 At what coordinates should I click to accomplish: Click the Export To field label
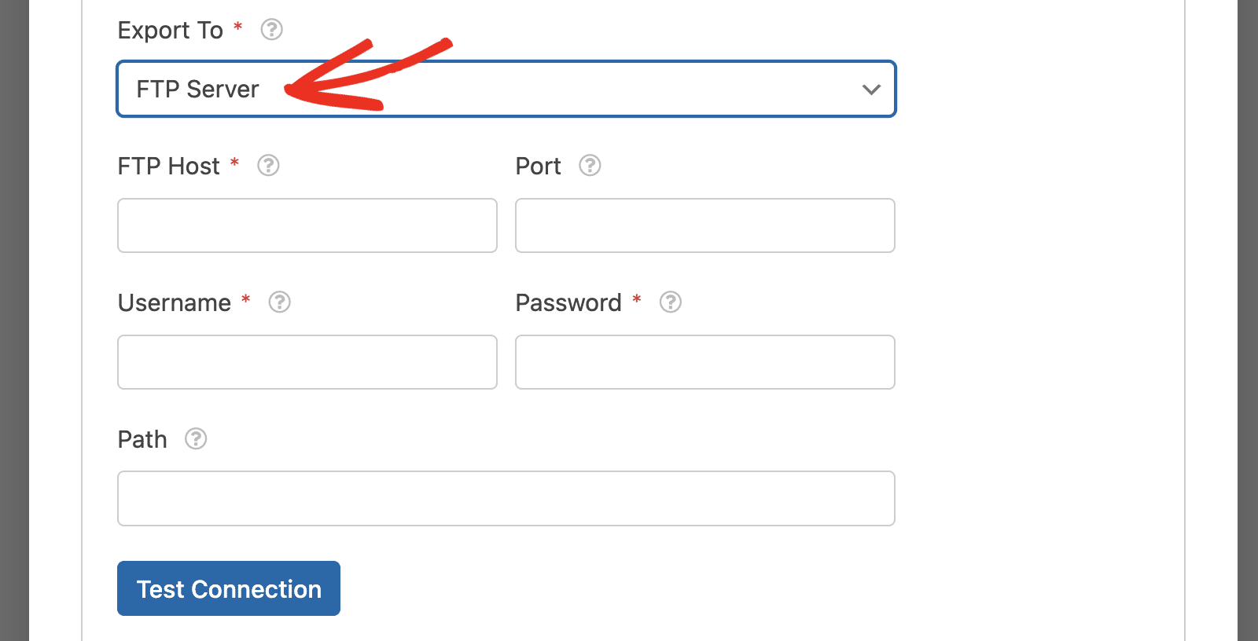coord(171,31)
